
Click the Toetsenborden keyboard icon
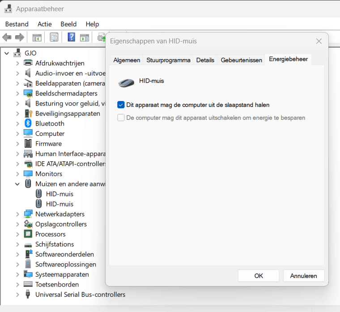point(28,284)
